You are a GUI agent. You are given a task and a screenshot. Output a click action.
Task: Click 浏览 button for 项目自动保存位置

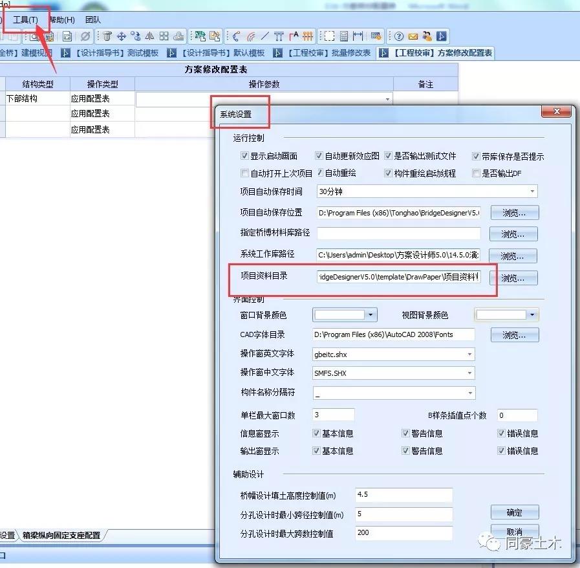(515, 213)
